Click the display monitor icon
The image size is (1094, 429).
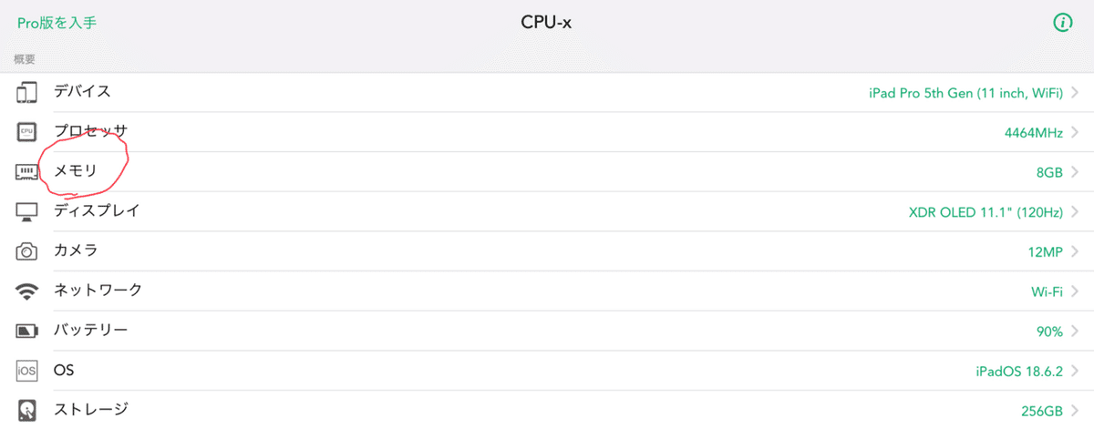pos(27,211)
